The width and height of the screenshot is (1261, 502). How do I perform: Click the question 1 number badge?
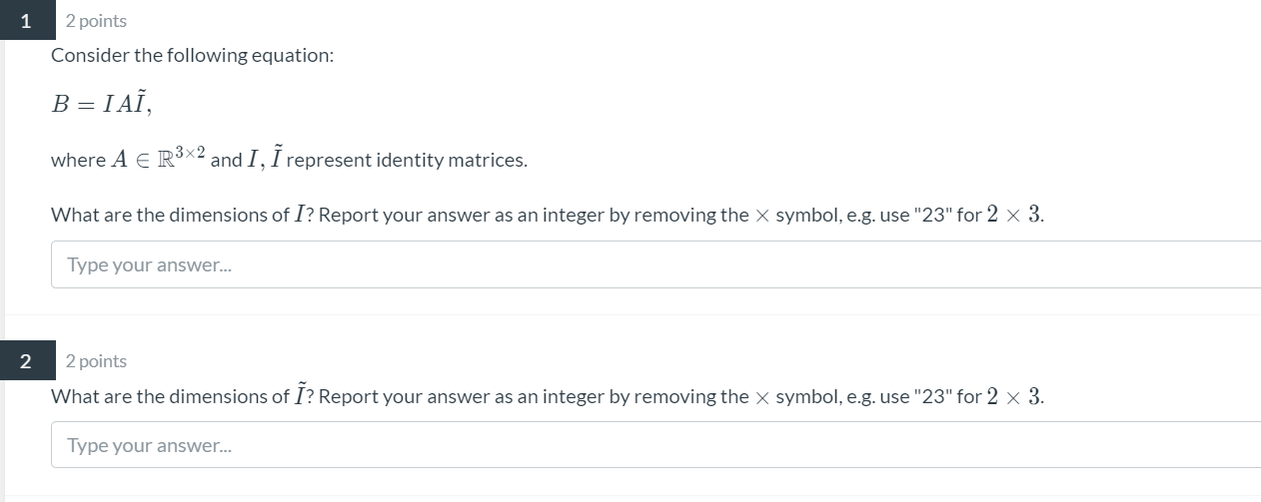tap(26, 20)
